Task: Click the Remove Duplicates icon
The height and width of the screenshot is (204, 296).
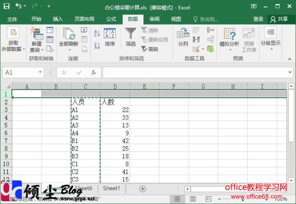Action: pyautogui.click(x=196, y=40)
